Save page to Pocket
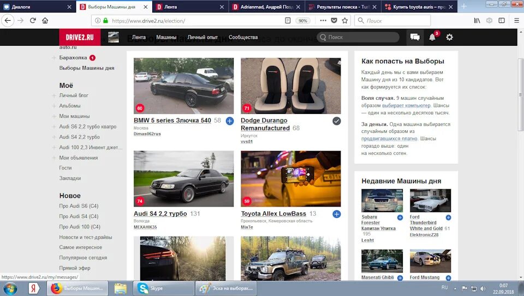The width and height of the screenshot is (524, 296). click(334, 20)
